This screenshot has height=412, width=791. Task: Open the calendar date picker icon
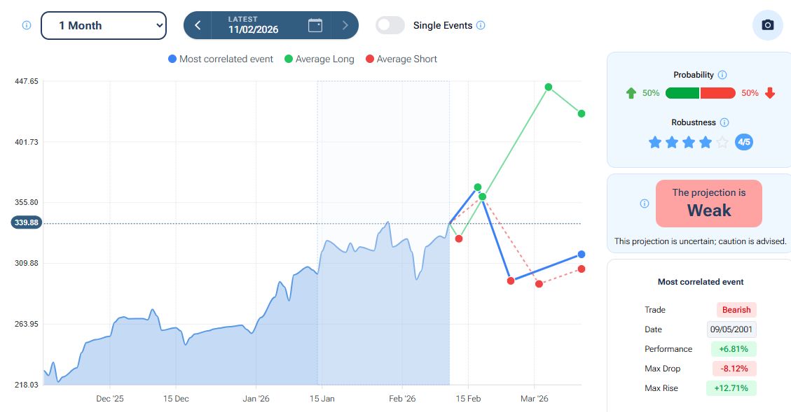315,25
